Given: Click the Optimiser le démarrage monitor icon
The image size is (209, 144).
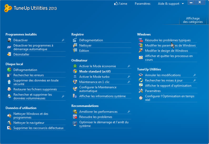Looking at the screenshot, I should point(75,124).
